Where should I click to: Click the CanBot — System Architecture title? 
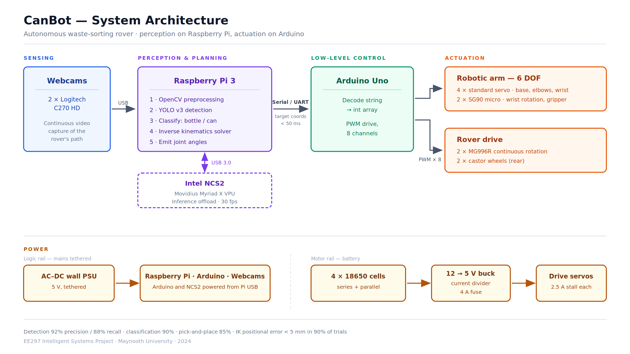click(126, 20)
